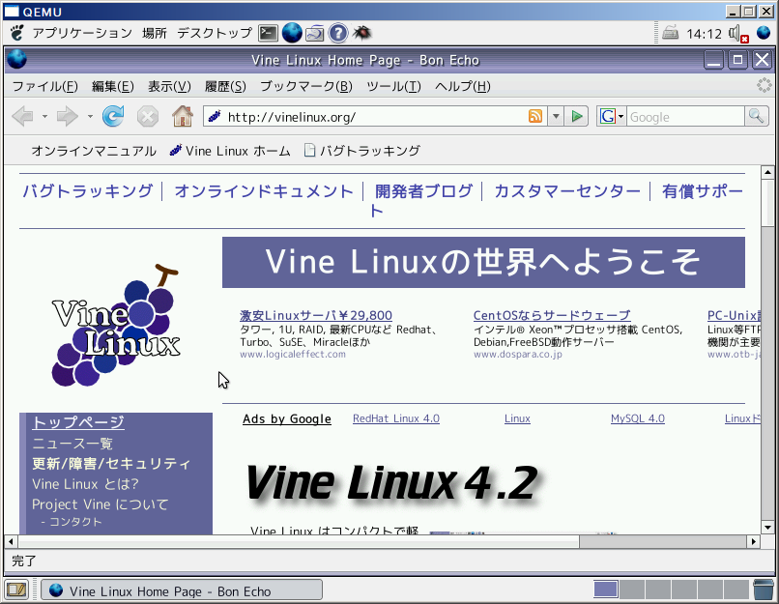Click the green Go arrow button
Image resolution: width=779 pixels, height=604 pixels.
coord(577,117)
